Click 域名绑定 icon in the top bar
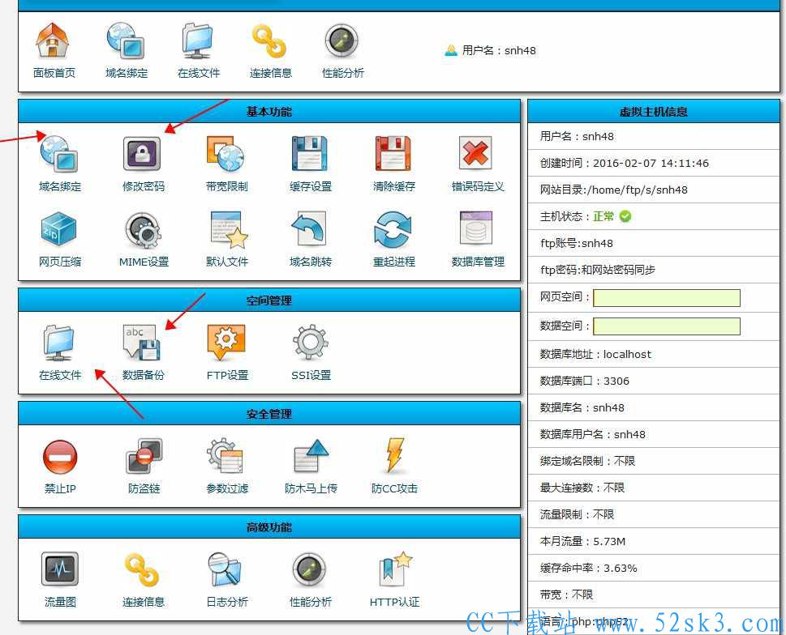Image resolution: width=786 pixels, height=635 pixels. [x=125, y=40]
